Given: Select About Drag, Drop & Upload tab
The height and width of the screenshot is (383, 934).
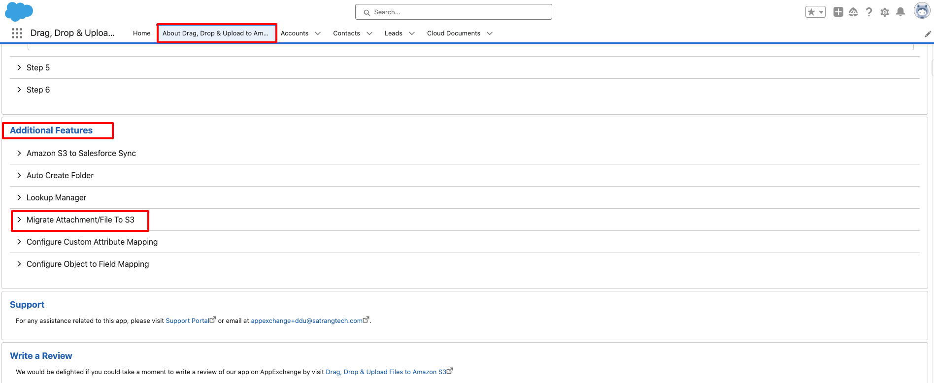Looking at the screenshot, I should tap(216, 33).
